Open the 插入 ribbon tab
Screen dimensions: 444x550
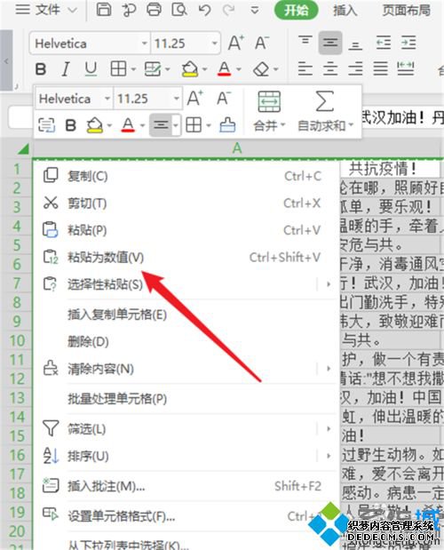tap(345, 11)
